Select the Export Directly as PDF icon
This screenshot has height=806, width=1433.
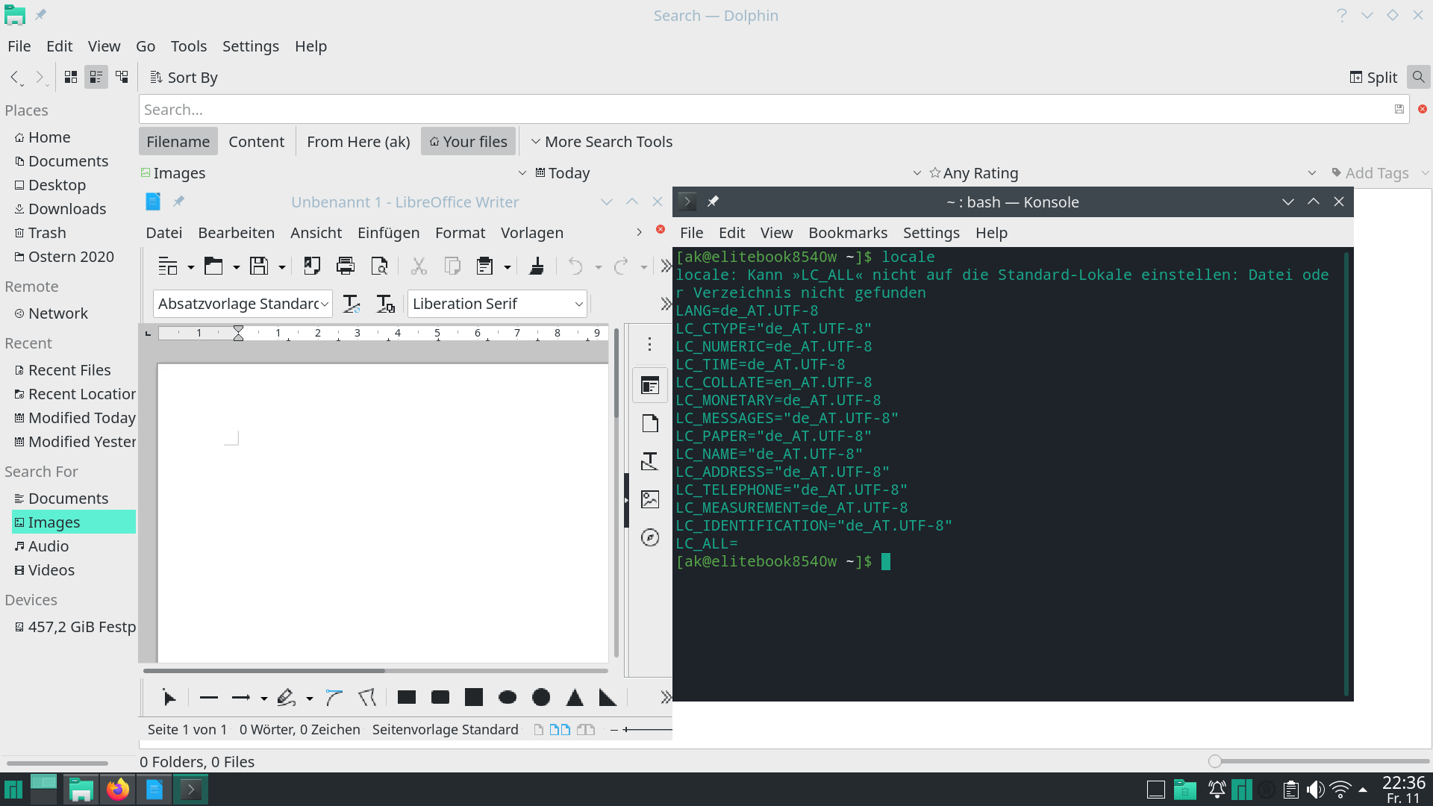coord(311,266)
